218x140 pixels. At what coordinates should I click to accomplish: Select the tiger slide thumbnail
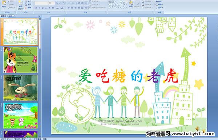[x=21, y=60]
